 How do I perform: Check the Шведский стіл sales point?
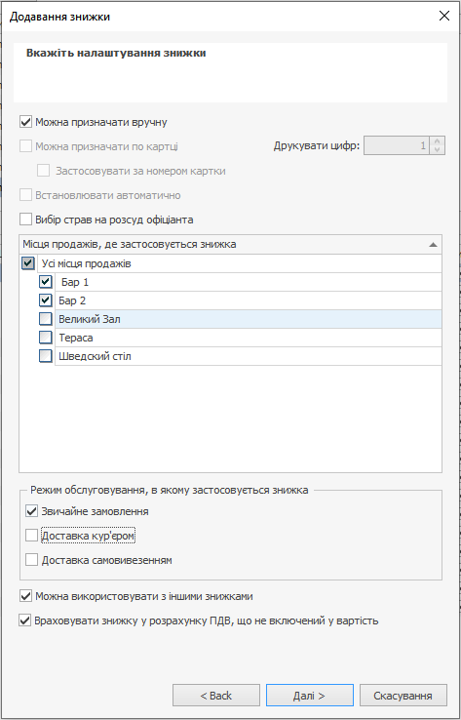46,356
